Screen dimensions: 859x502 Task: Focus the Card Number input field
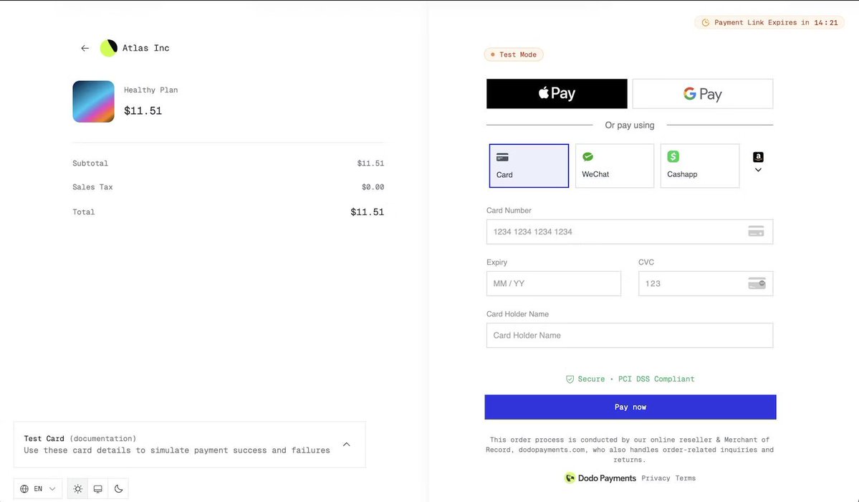[630, 232]
